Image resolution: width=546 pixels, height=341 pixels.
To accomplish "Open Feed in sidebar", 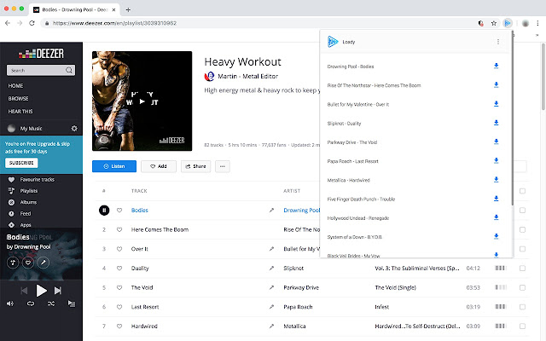I will (26, 214).
